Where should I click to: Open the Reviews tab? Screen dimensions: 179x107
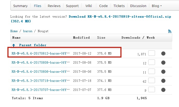click(x=54, y=6)
